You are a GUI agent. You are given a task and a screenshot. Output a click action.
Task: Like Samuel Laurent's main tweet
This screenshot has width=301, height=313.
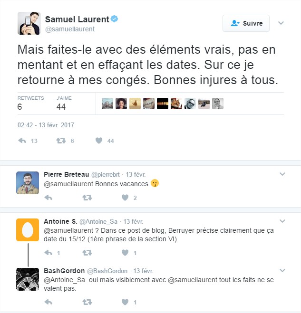click(99, 141)
